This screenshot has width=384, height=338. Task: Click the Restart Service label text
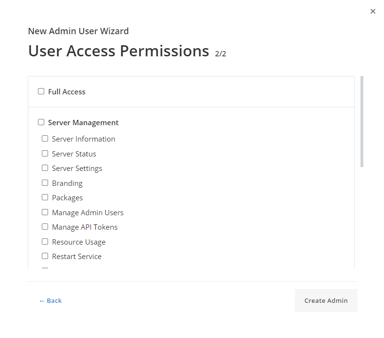pyautogui.click(x=76, y=257)
